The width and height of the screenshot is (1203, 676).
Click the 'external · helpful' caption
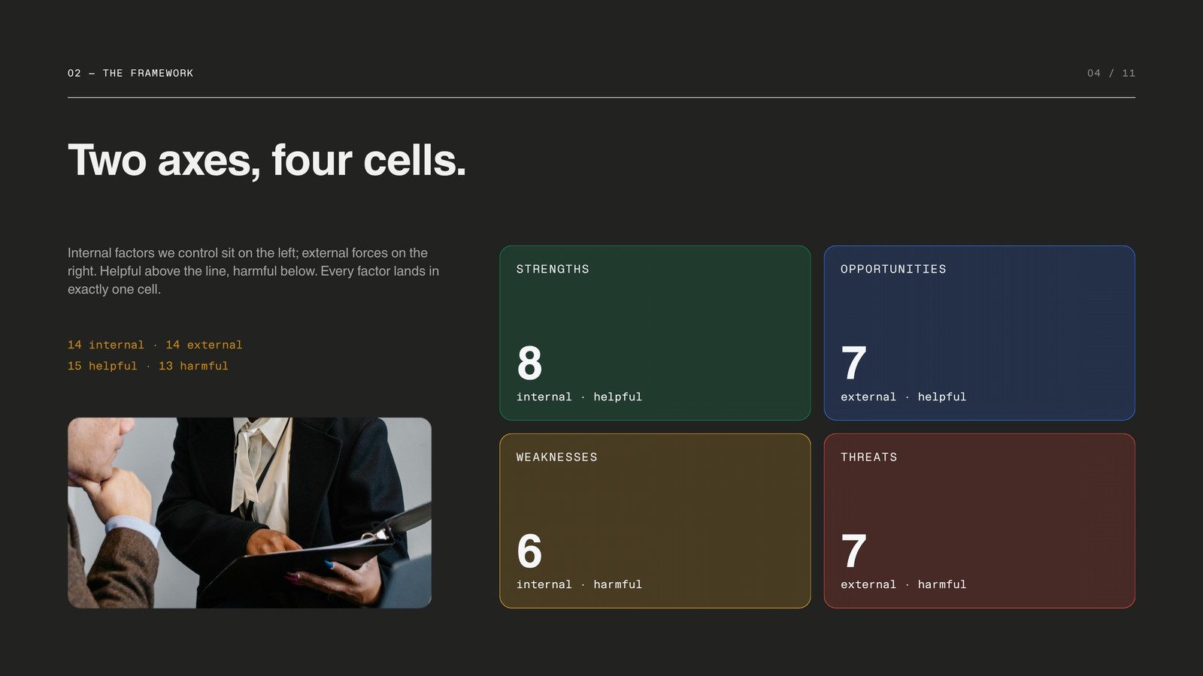point(903,397)
